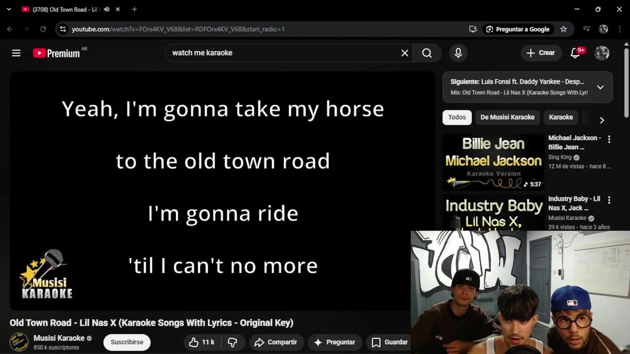
Task: Start voice search with the microphone
Action: coord(458,53)
